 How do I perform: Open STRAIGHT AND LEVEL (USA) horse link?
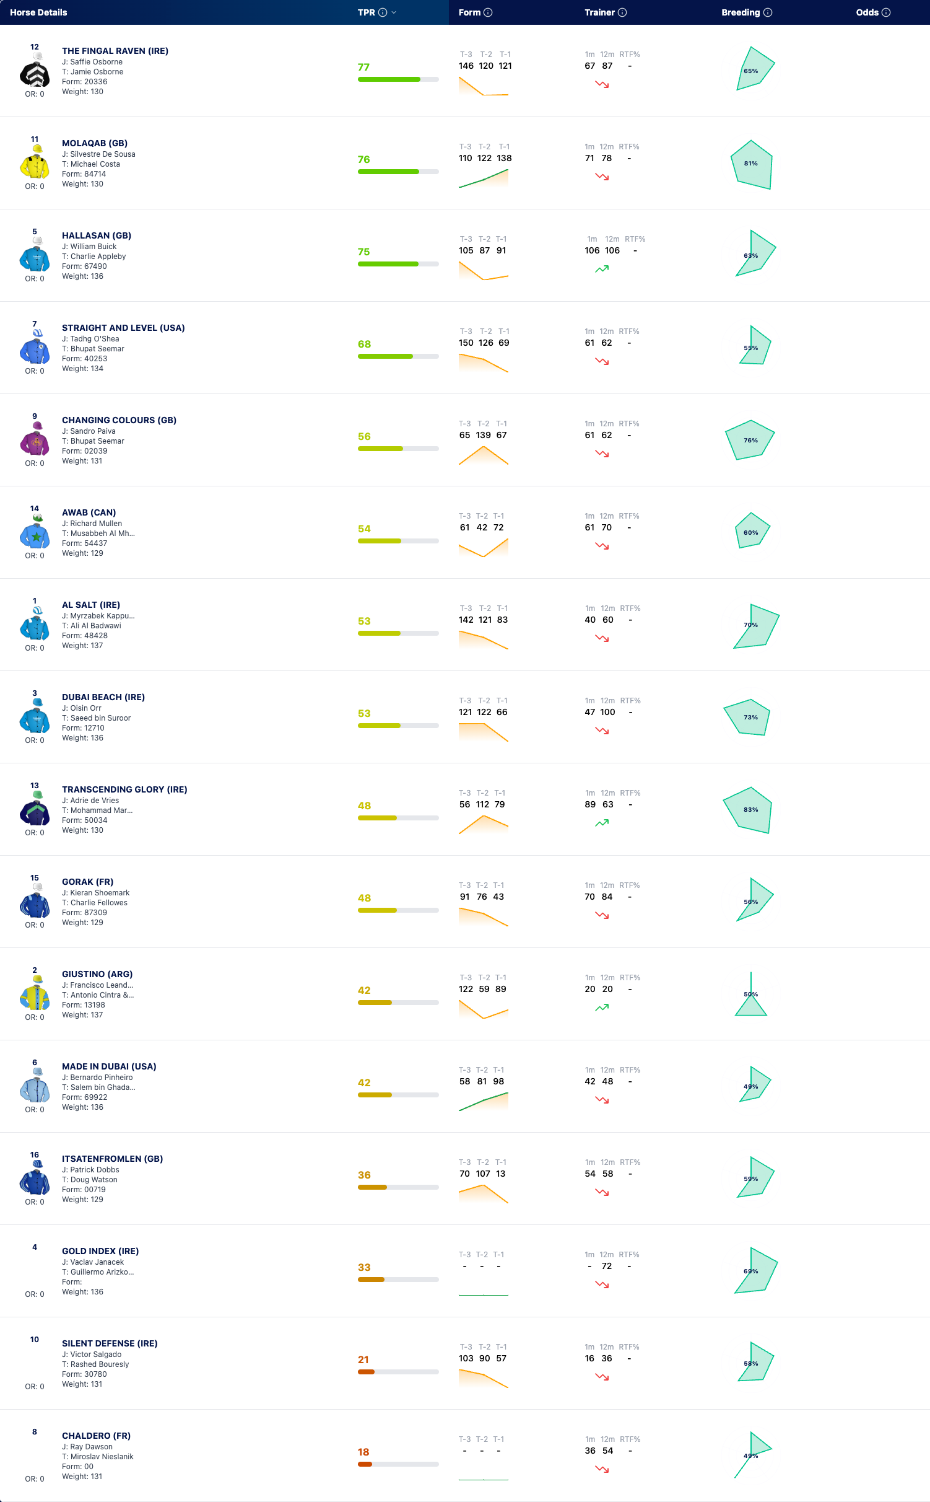point(123,328)
